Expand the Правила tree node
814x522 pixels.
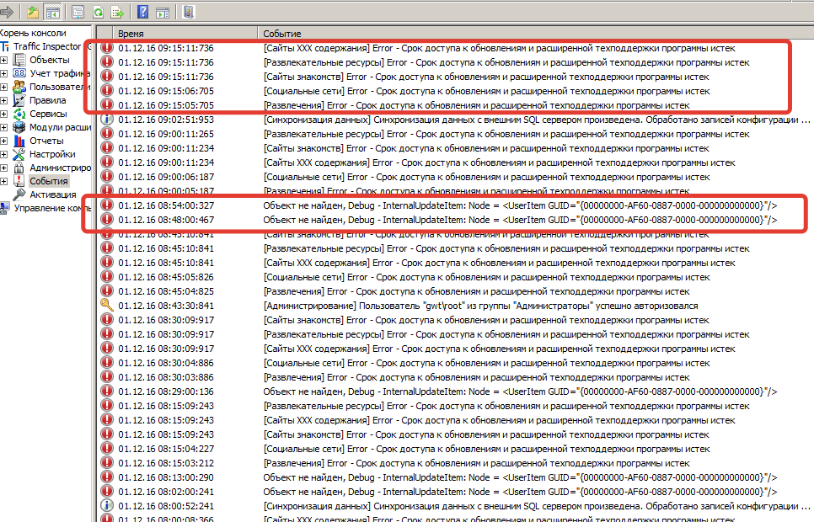coord(3,101)
